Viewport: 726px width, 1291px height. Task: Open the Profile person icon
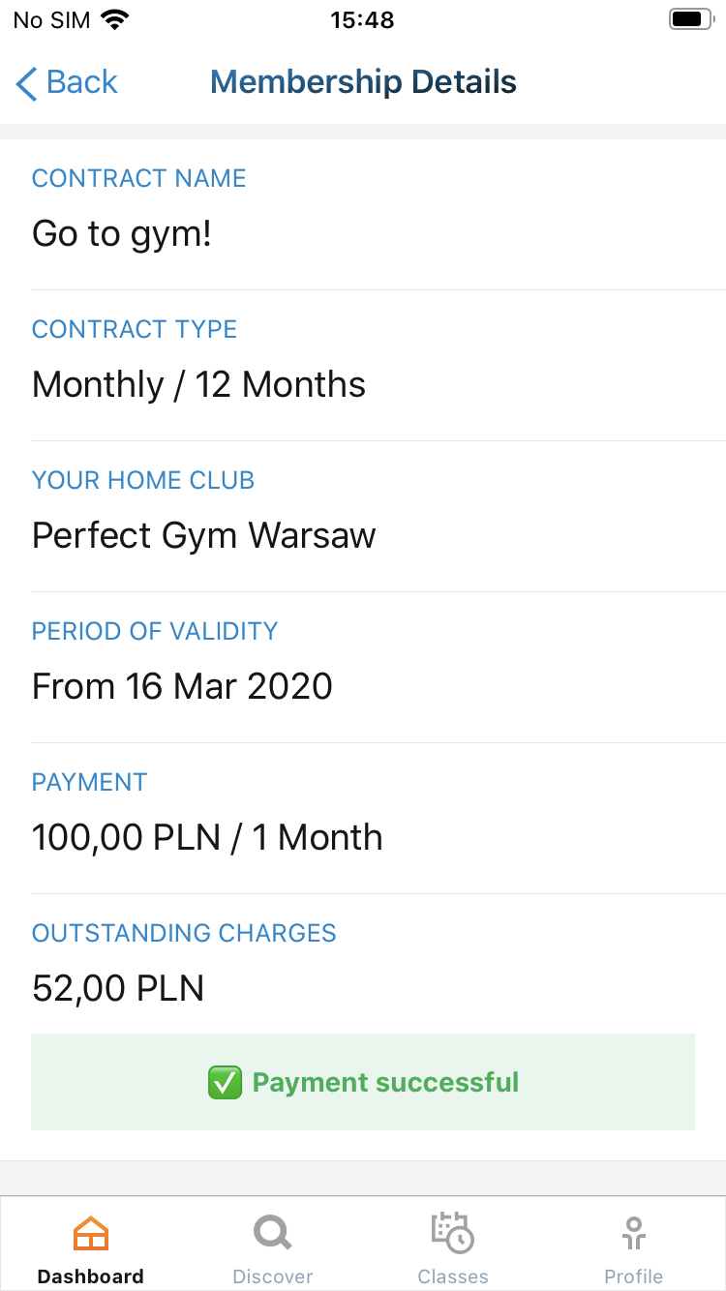click(634, 1234)
